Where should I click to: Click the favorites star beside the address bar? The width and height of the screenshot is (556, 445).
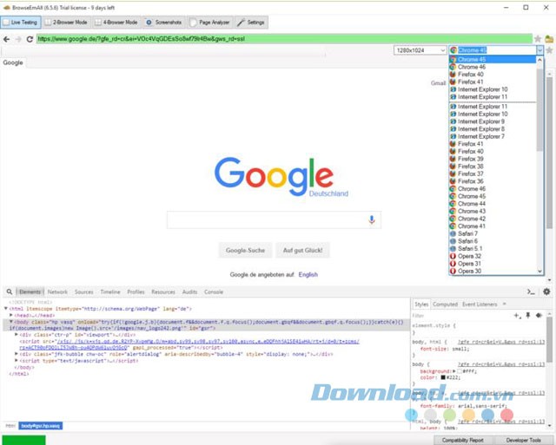tap(538, 39)
